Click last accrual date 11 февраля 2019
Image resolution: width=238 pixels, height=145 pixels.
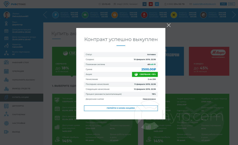[x=145, y=84]
